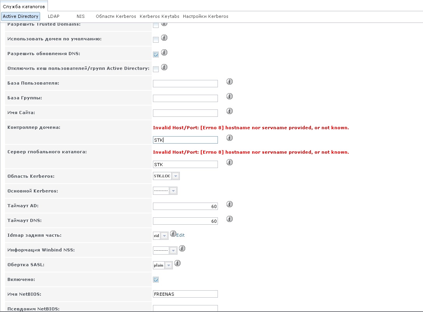Viewport: 423px width, 312px height.
Task: Click info icon for Контроллер домена
Action: click(x=230, y=138)
